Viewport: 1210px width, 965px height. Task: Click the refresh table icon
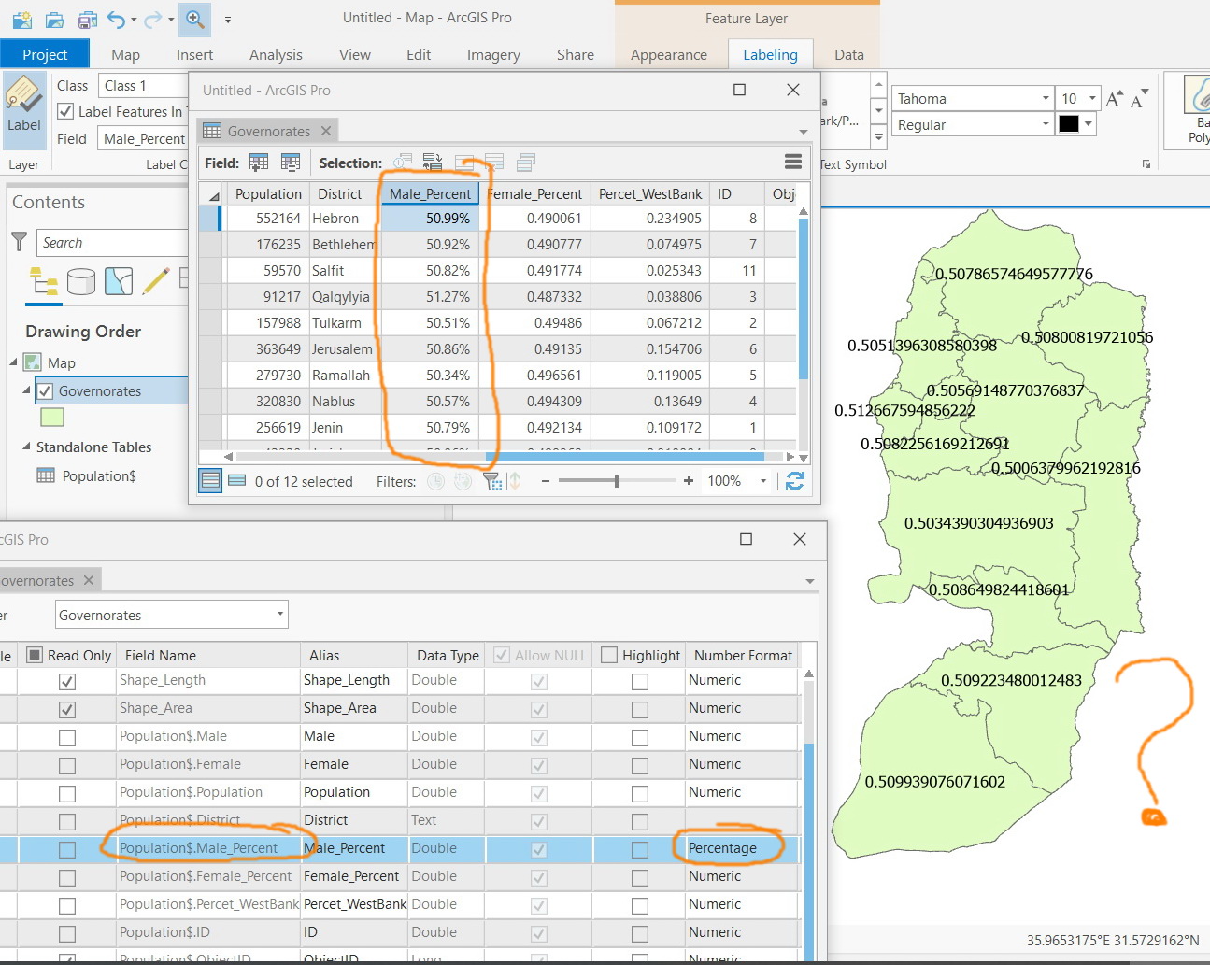point(795,481)
